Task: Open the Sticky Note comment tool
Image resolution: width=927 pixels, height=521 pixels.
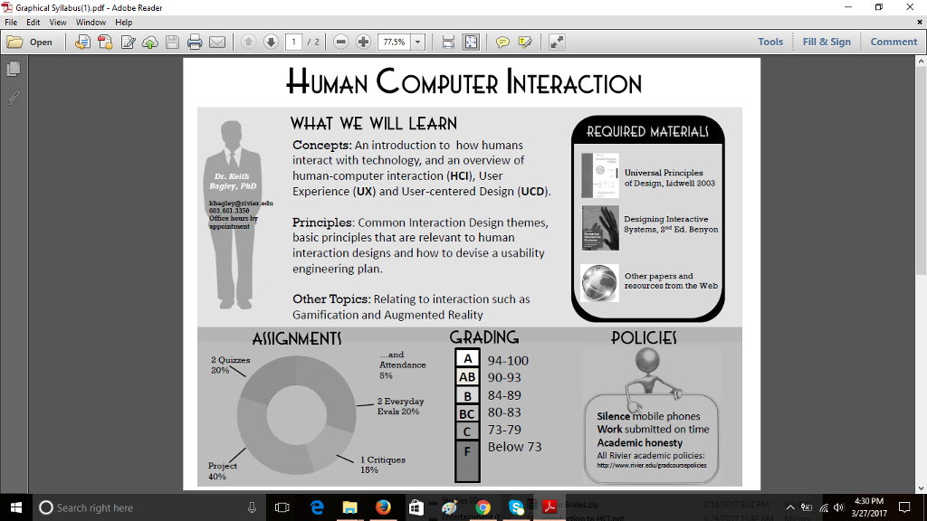Action: [x=503, y=41]
